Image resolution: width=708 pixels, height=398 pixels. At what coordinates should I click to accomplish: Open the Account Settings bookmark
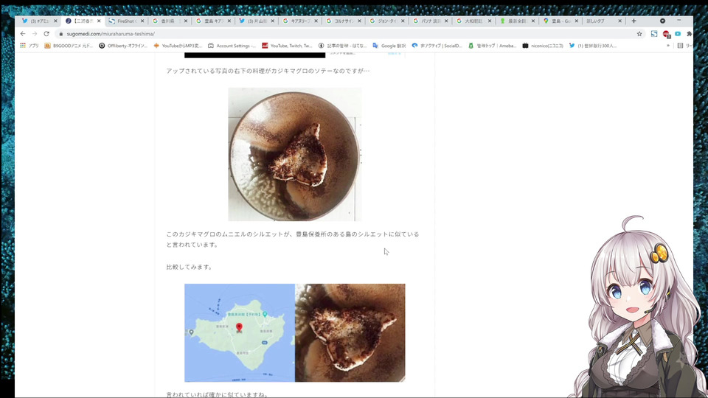pos(232,46)
